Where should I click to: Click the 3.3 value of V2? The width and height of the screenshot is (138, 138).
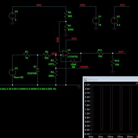tap(118, 25)
